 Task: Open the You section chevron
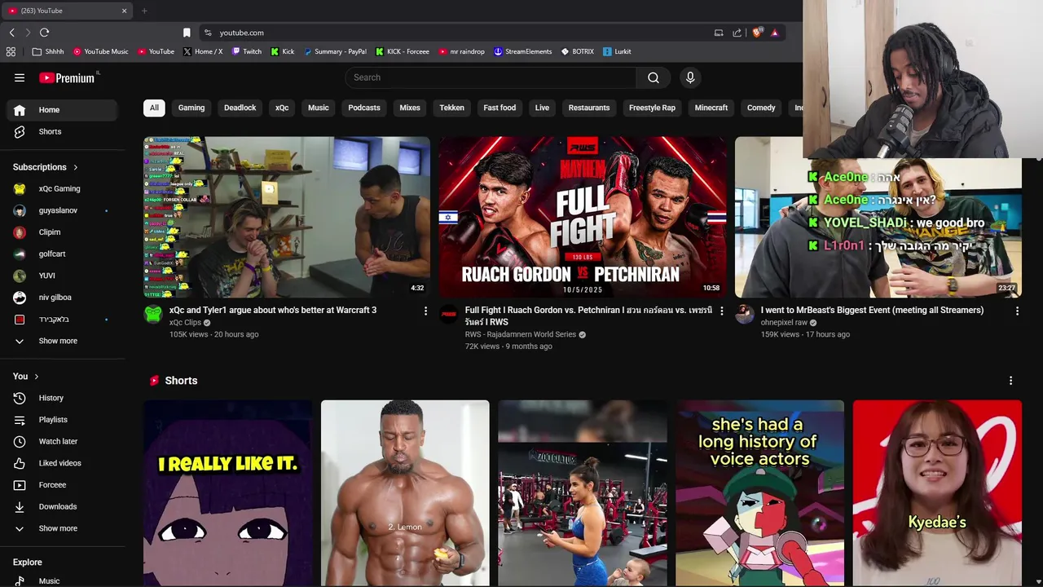36,376
